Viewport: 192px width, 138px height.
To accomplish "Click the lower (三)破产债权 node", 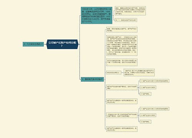I will click(146, 122).
